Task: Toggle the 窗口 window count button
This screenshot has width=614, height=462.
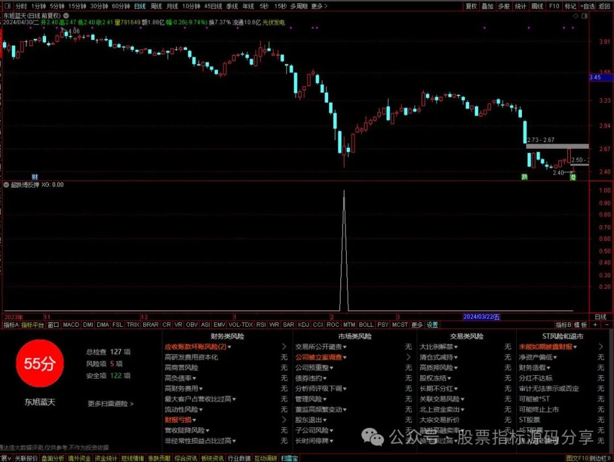Action: coord(53,324)
